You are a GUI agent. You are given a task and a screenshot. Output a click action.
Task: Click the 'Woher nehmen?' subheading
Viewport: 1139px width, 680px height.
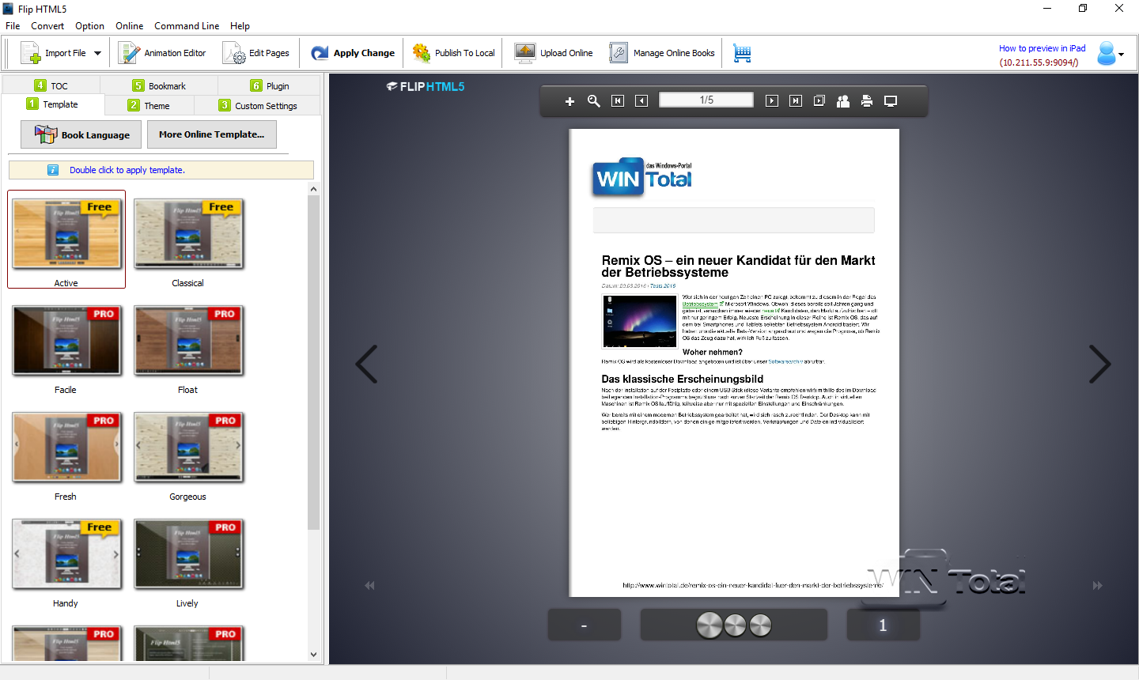(x=713, y=353)
